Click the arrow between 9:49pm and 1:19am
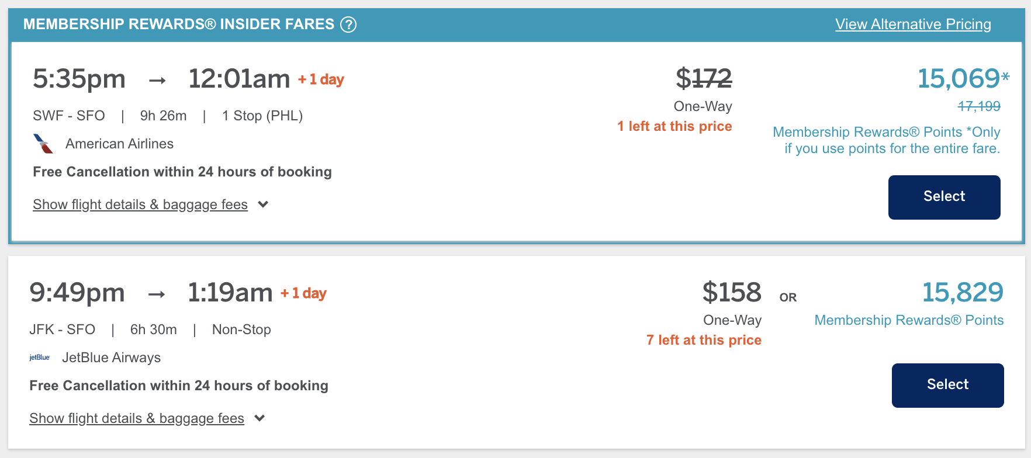Screen dimensions: 1031x458 157,294
